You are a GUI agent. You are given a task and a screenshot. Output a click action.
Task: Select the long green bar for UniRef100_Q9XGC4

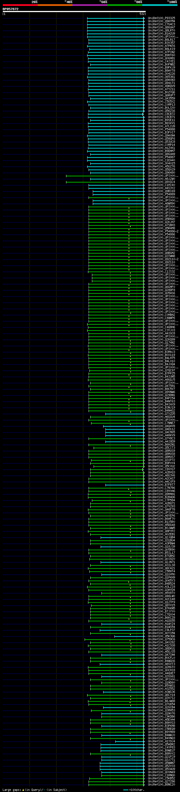click(x=105, y=182)
